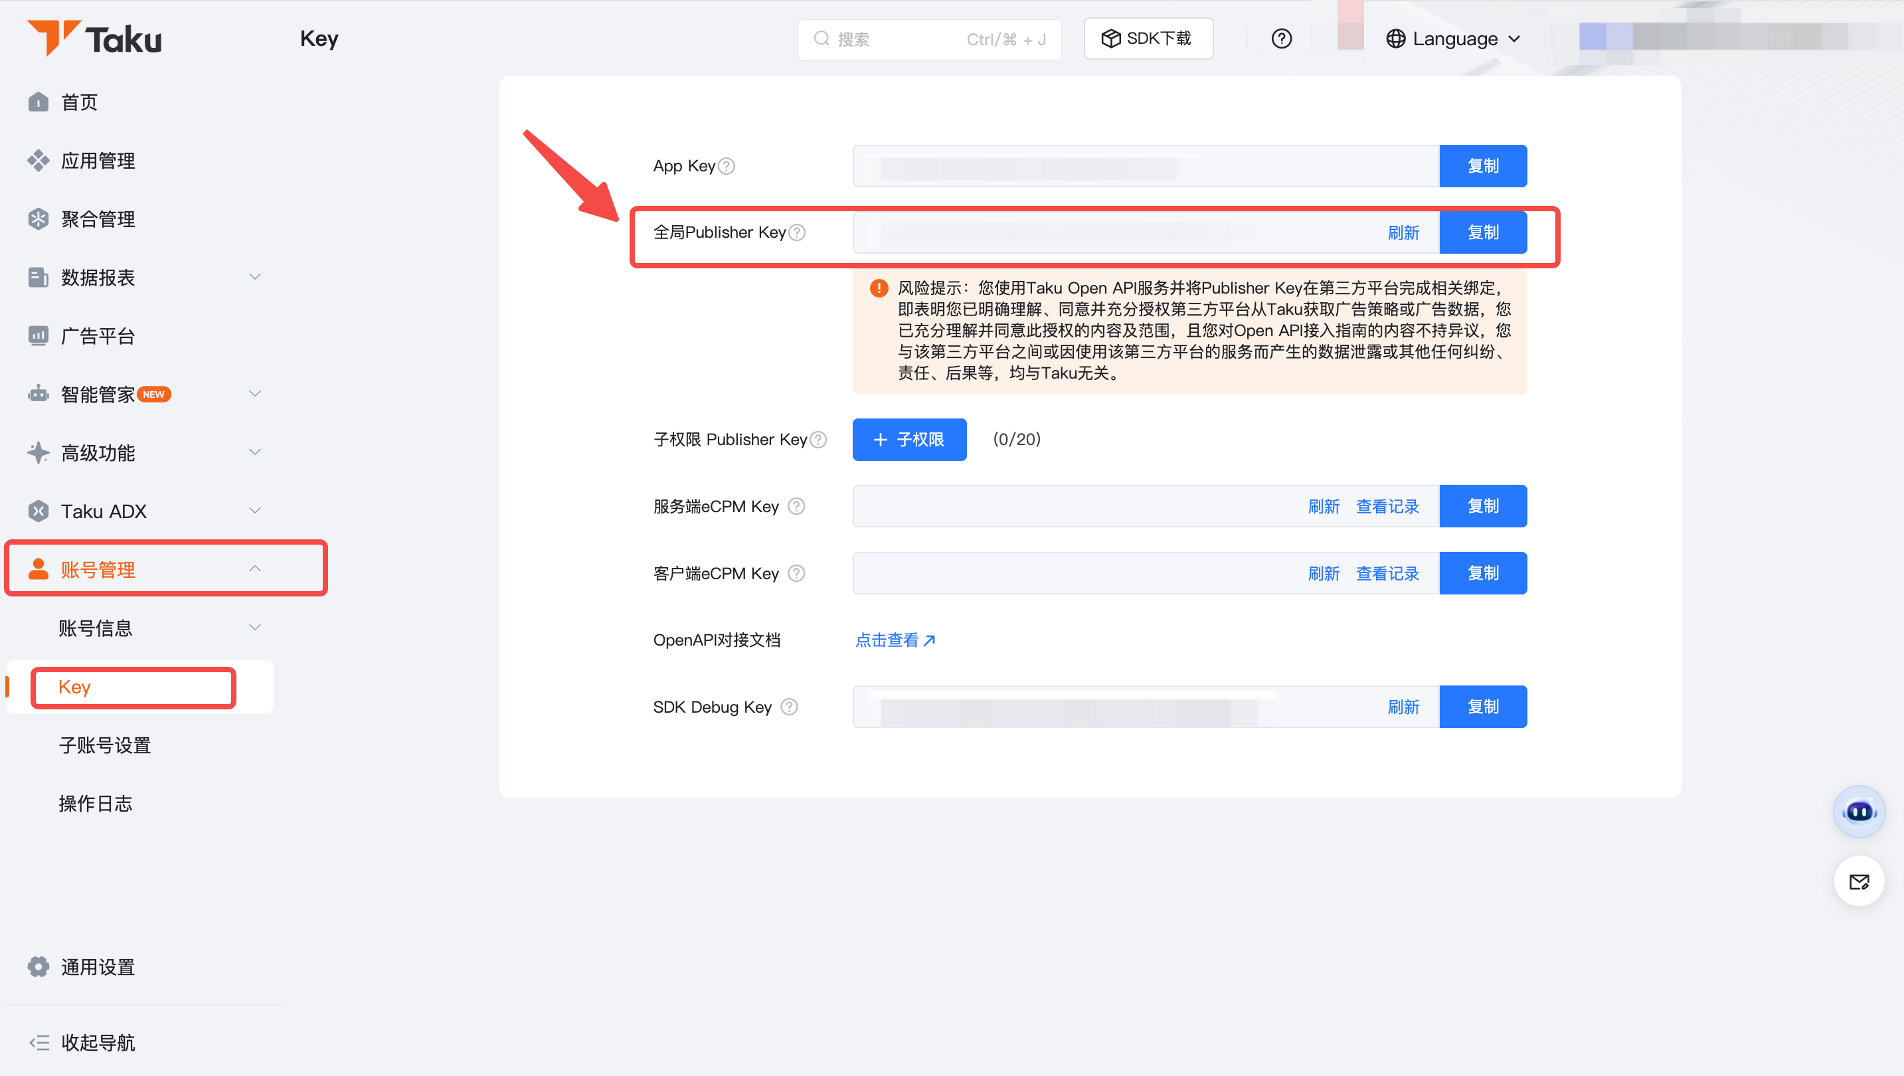This screenshot has height=1076, width=1904.
Task: Click the SDK Debug Key help icon
Action: [790, 707]
